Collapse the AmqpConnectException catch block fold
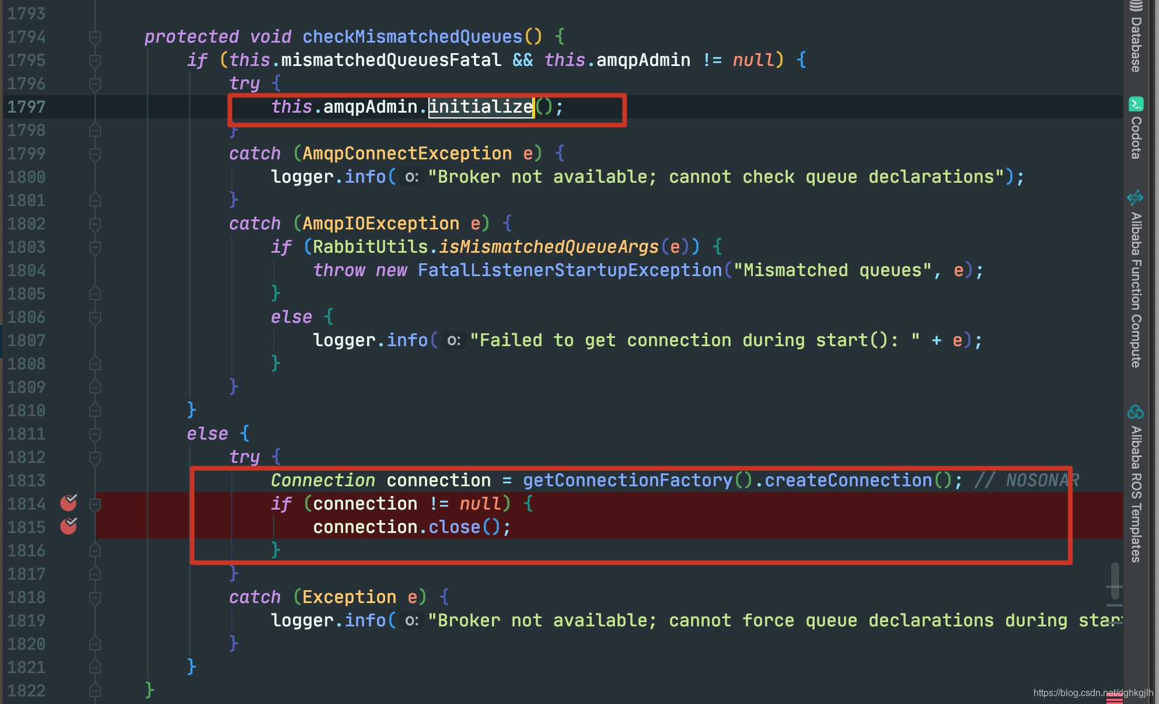The width and height of the screenshot is (1159, 704). click(x=95, y=154)
